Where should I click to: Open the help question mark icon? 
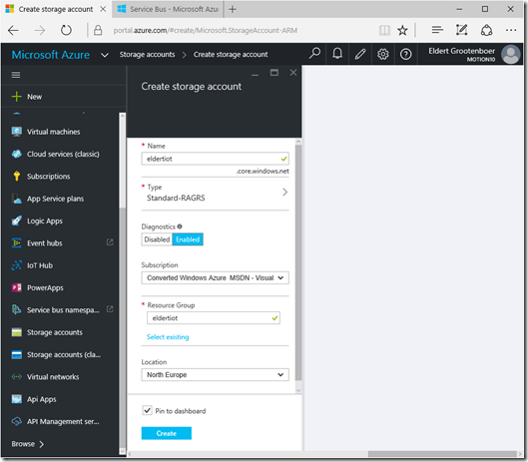(406, 54)
